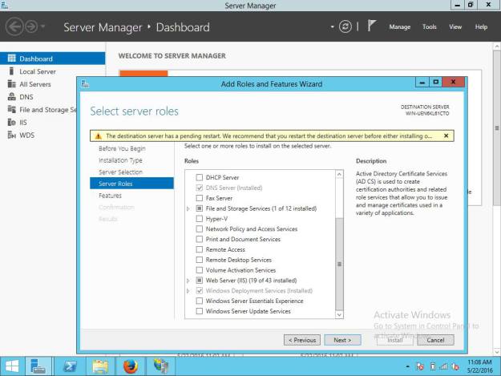Screen dimensions: 501x376
Task: Open File Explorer from the taskbar
Action: pyautogui.click(x=100, y=366)
